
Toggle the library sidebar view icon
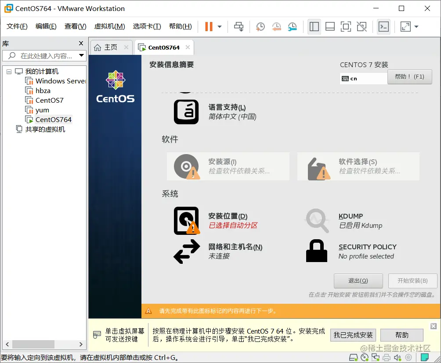314,27
